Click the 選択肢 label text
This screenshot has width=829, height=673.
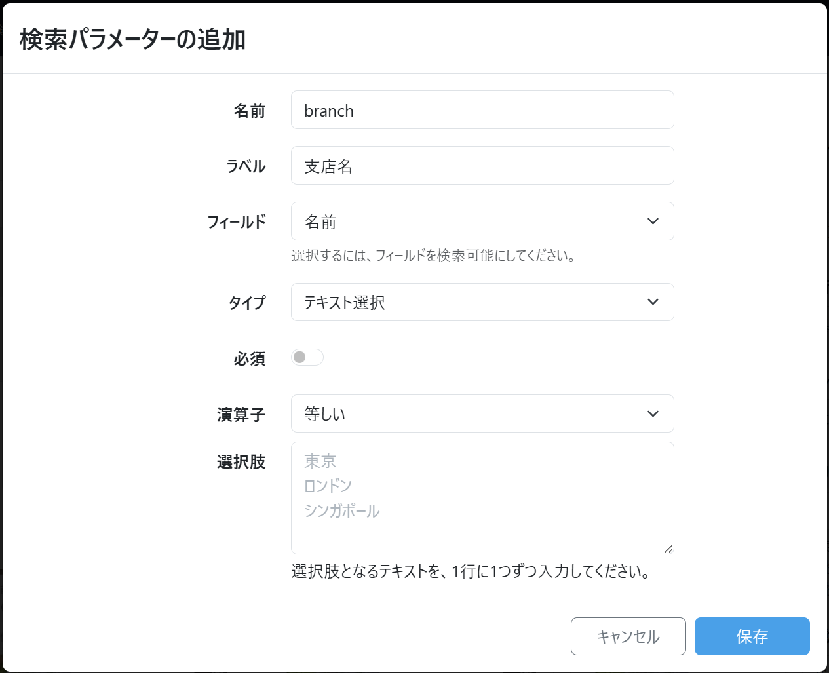[x=241, y=462]
